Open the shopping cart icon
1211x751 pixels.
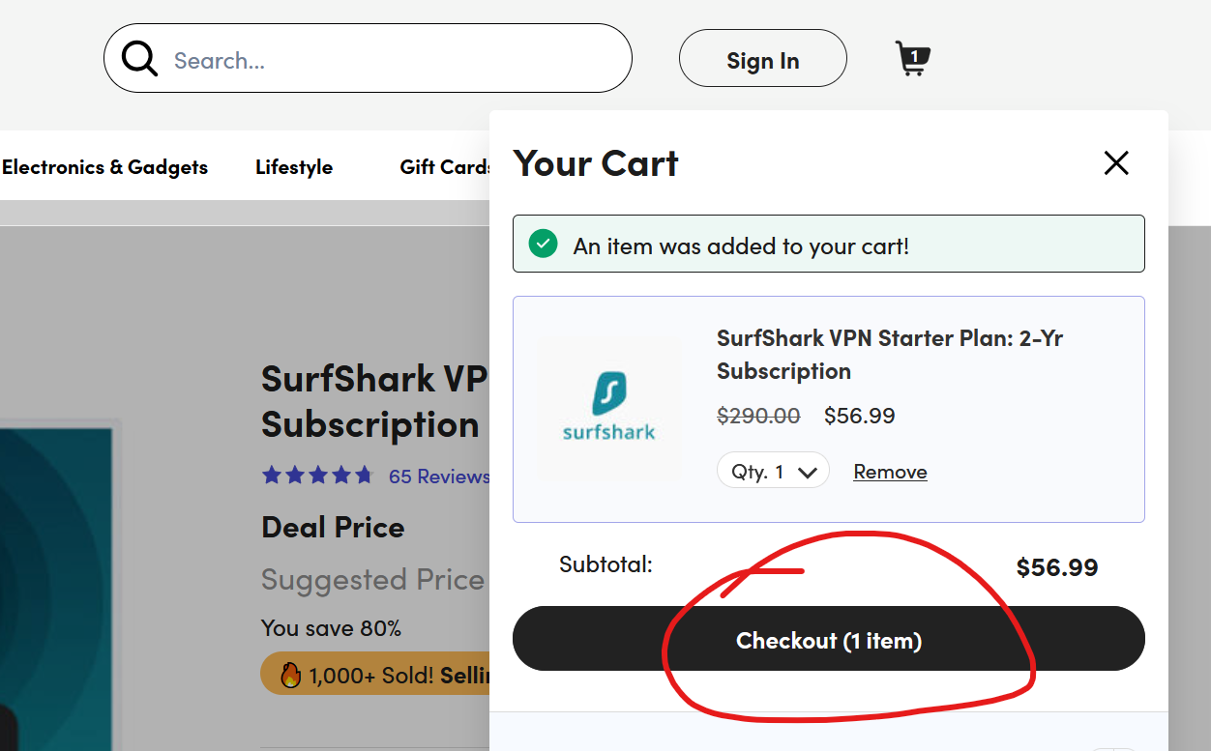[910, 60]
